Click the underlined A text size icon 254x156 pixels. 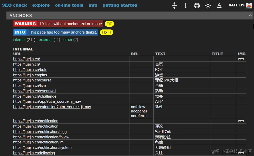pyautogui.click(x=219, y=5)
